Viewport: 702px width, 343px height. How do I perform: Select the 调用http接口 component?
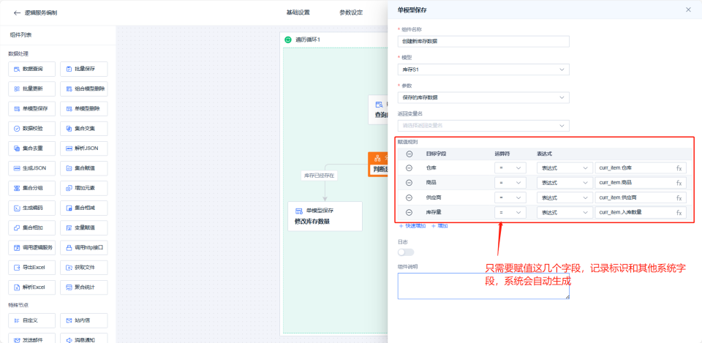pyautogui.click(x=83, y=248)
